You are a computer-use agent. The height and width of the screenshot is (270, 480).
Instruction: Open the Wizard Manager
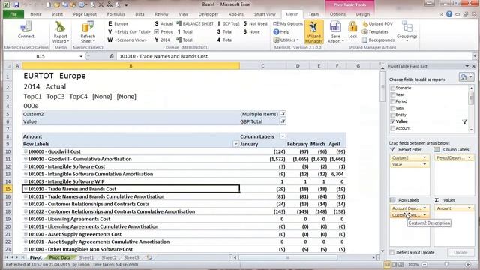(313, 32)
